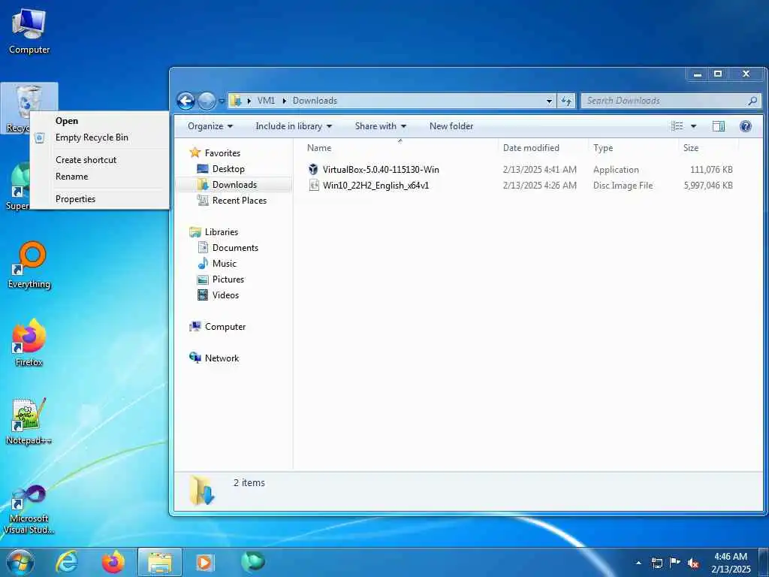The width and height of the screenshot is (769, 577).
Task: Click the Action Center flag tray icon
Action: click(675, 563)
